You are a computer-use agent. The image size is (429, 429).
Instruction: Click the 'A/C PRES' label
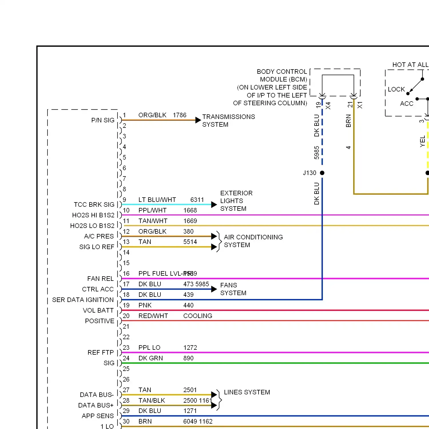click(x=99, y=236)
